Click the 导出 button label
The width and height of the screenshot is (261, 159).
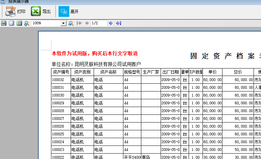point(46,11)
